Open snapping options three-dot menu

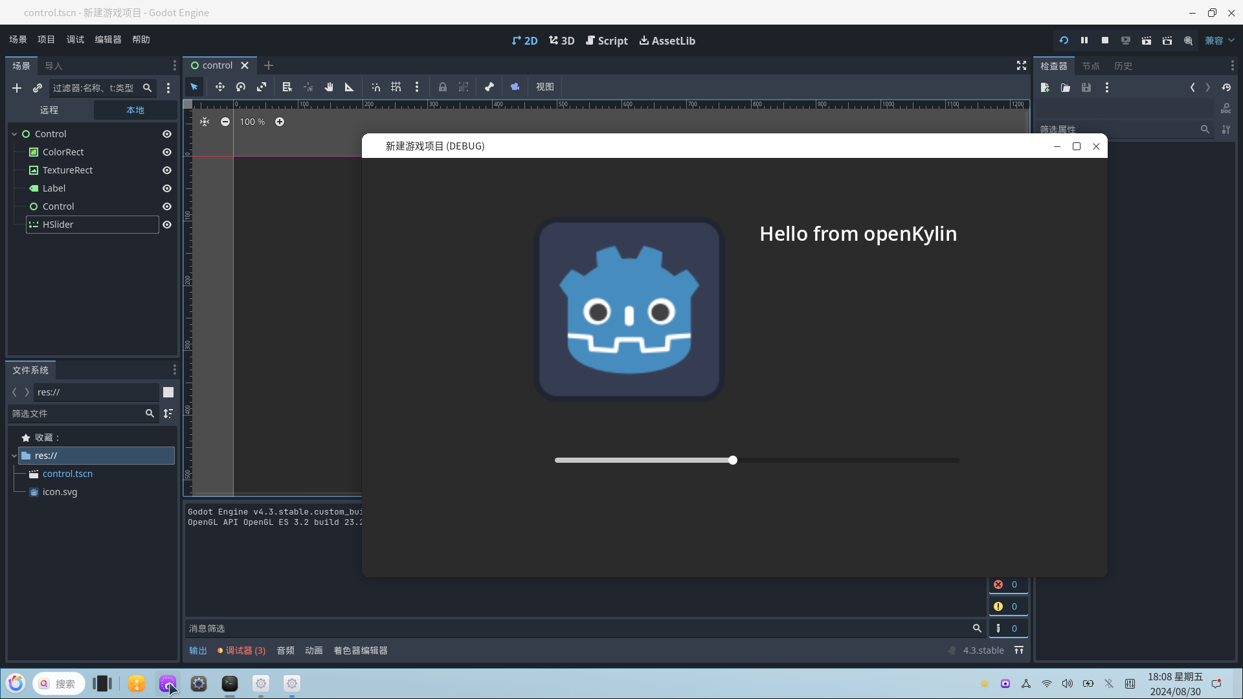pyautogui.click(x=417, y=87)
